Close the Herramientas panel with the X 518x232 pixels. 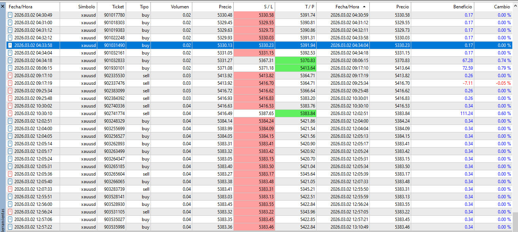point(3,6)
